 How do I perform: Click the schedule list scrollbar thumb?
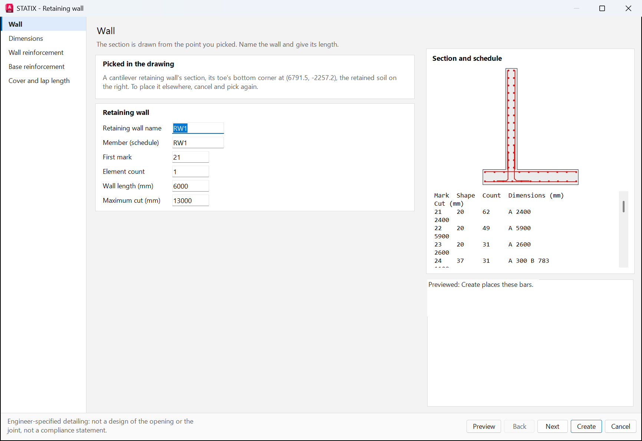click(x=623, y=207)
